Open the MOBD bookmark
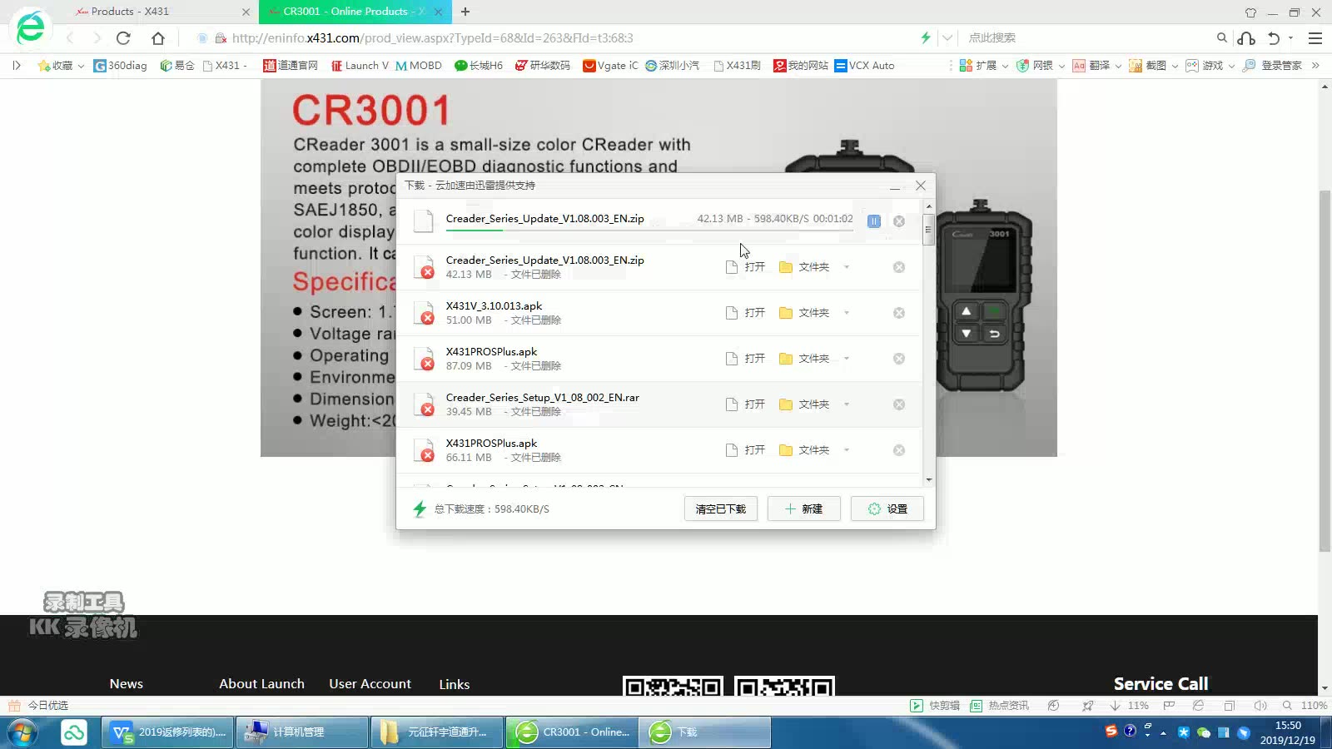Image resolution: width=1332 pixels, height=749 pixels. point(419,66)
